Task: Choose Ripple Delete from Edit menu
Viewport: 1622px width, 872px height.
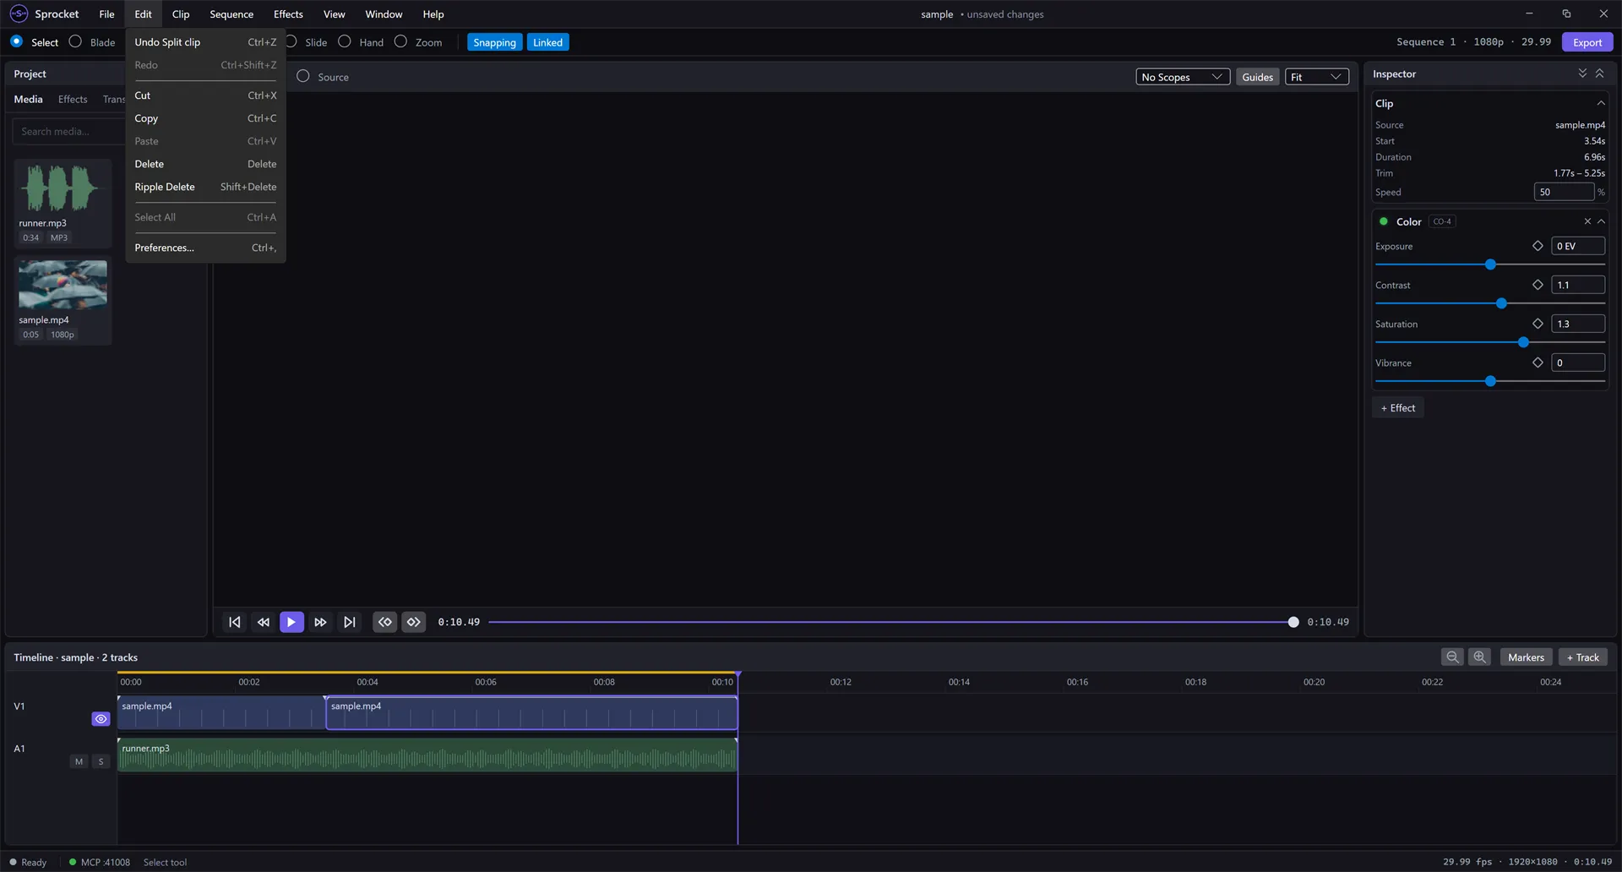Action: (x=205, y=187)
